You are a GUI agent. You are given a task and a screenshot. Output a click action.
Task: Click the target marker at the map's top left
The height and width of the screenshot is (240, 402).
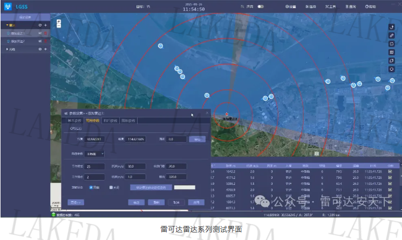click(x=160, y=46)
